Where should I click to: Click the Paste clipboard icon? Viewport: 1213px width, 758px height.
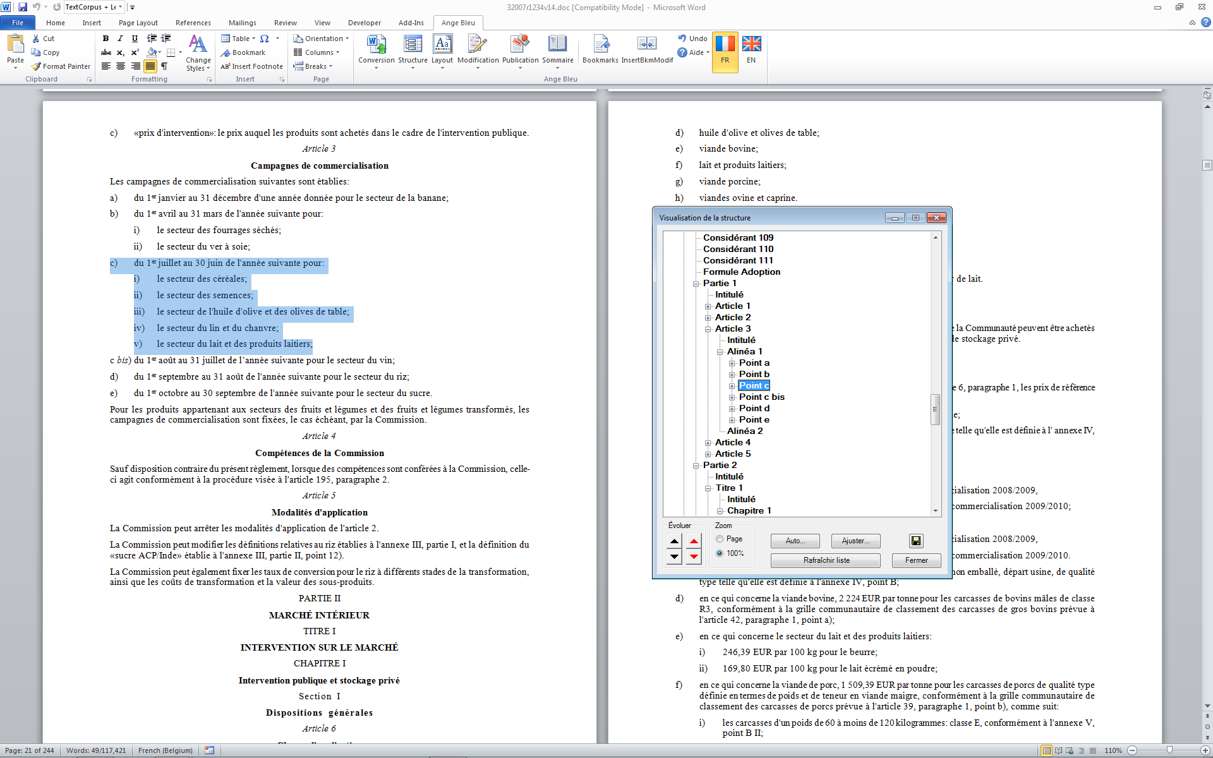(15, 44)
